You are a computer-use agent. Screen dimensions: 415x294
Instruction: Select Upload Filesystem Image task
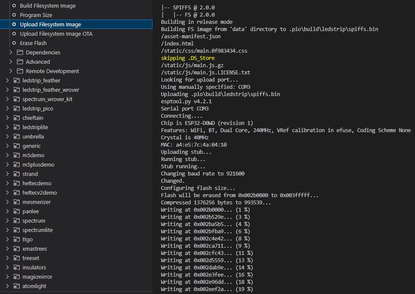point(76,24)
